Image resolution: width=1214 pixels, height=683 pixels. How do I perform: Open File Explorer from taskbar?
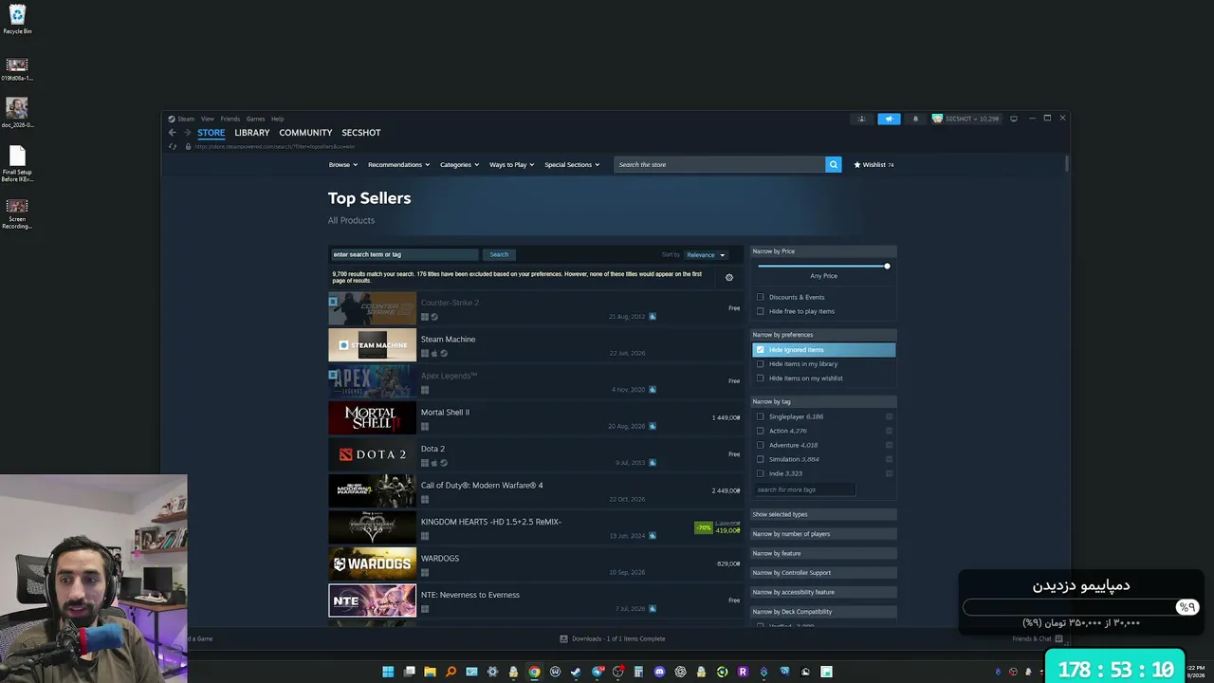(x=430, y=672)
